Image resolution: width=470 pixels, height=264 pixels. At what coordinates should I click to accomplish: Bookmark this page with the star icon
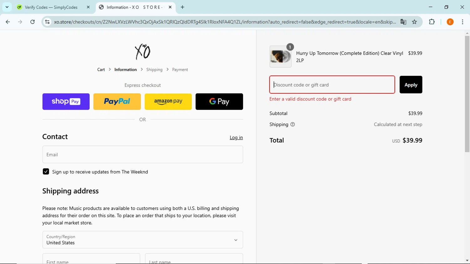(415, 22)
